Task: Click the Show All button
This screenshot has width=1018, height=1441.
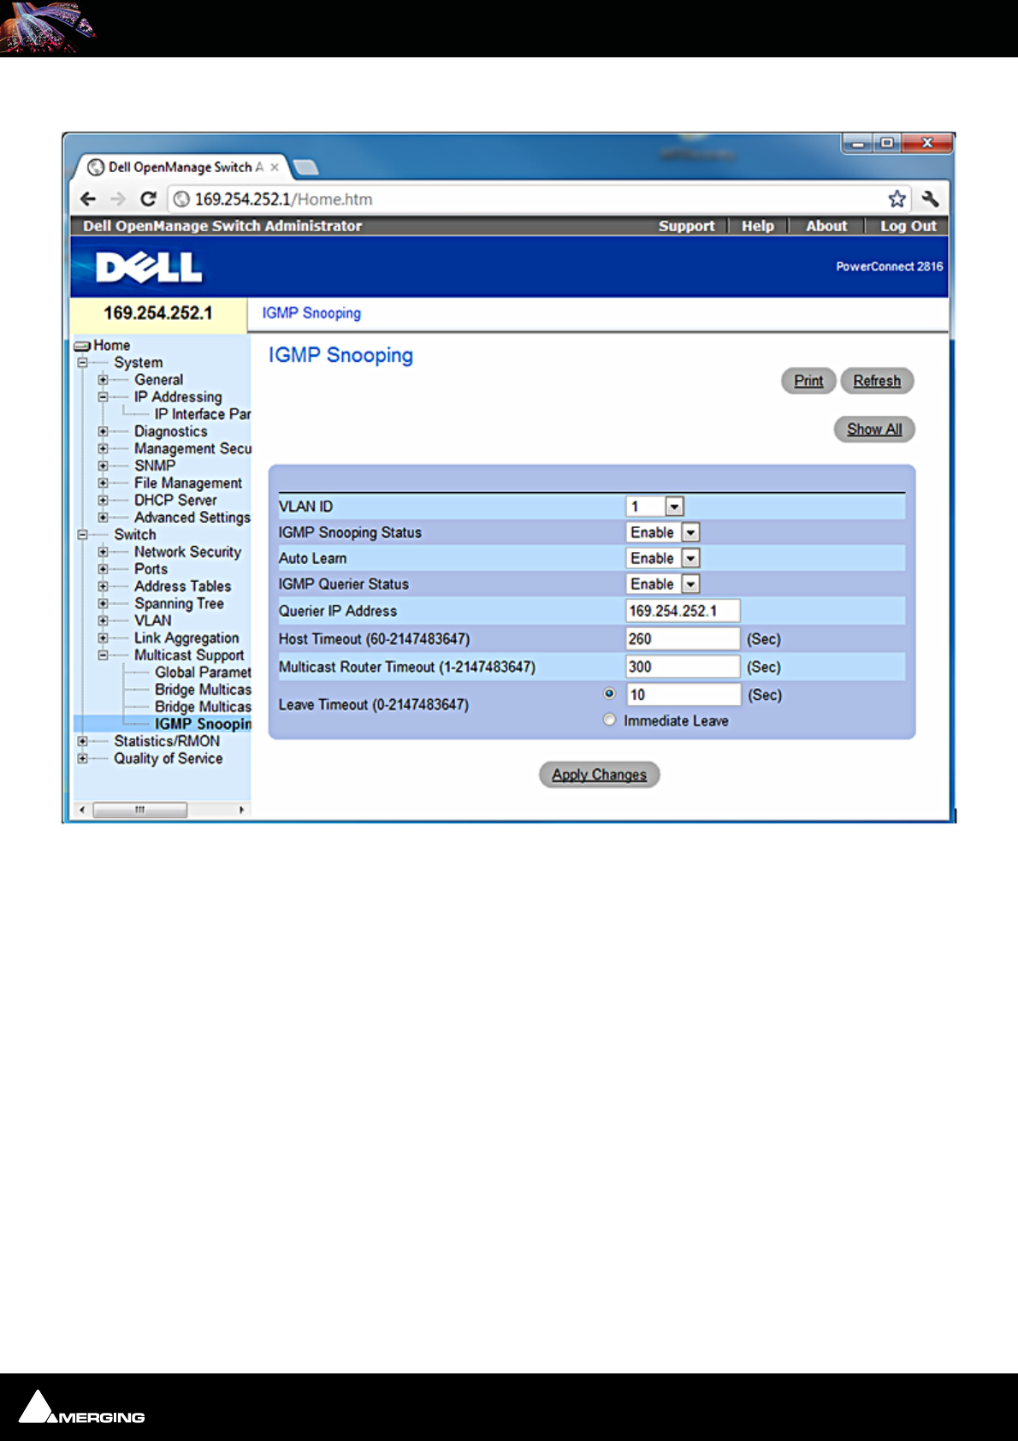Action: 874,430
